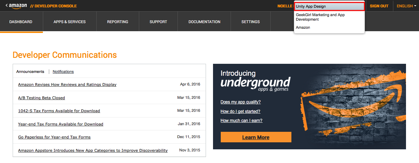Click the Sign Out link
419x163 pixels.
coord(379,6)
